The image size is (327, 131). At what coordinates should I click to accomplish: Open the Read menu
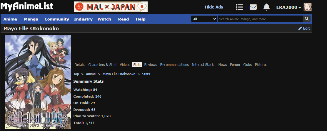coord(124,19)
